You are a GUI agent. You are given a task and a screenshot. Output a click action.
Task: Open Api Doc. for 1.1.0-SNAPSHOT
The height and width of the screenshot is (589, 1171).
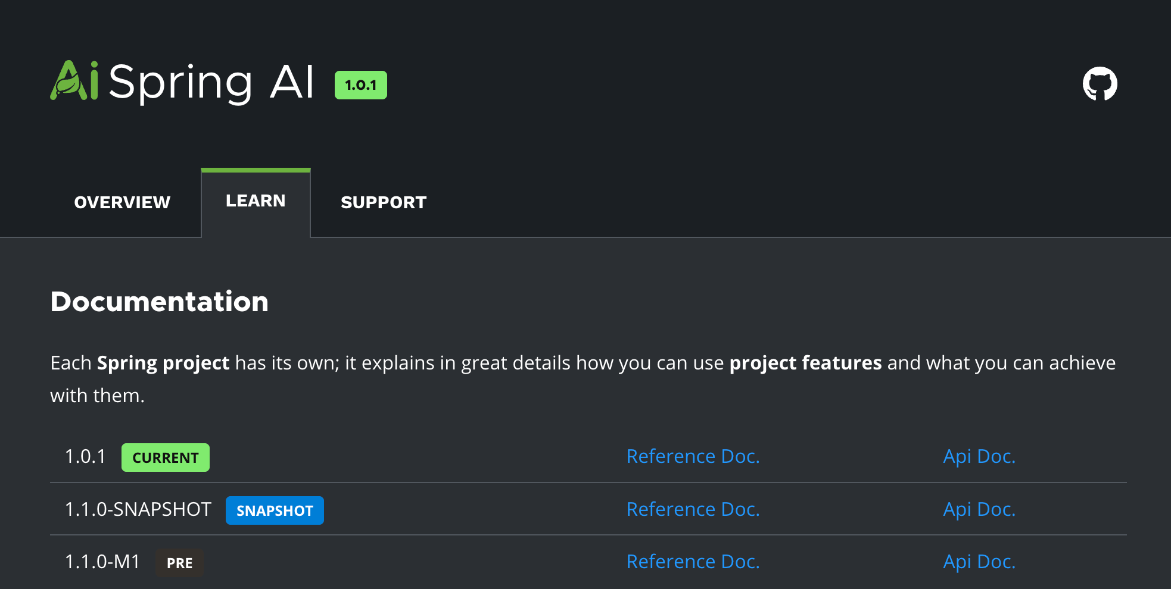click(979, 509)
